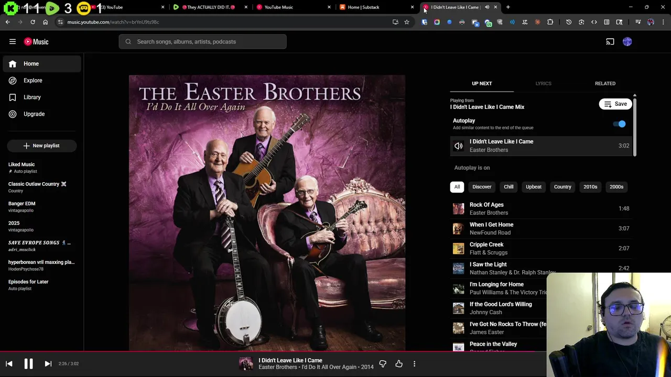Switch to the YouTube Music browser tab
Viewport: 671px width, 377px height.
(x=294, y=7)
